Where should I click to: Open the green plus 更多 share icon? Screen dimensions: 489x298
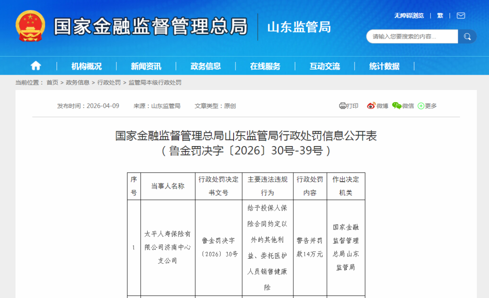[421, 106]
